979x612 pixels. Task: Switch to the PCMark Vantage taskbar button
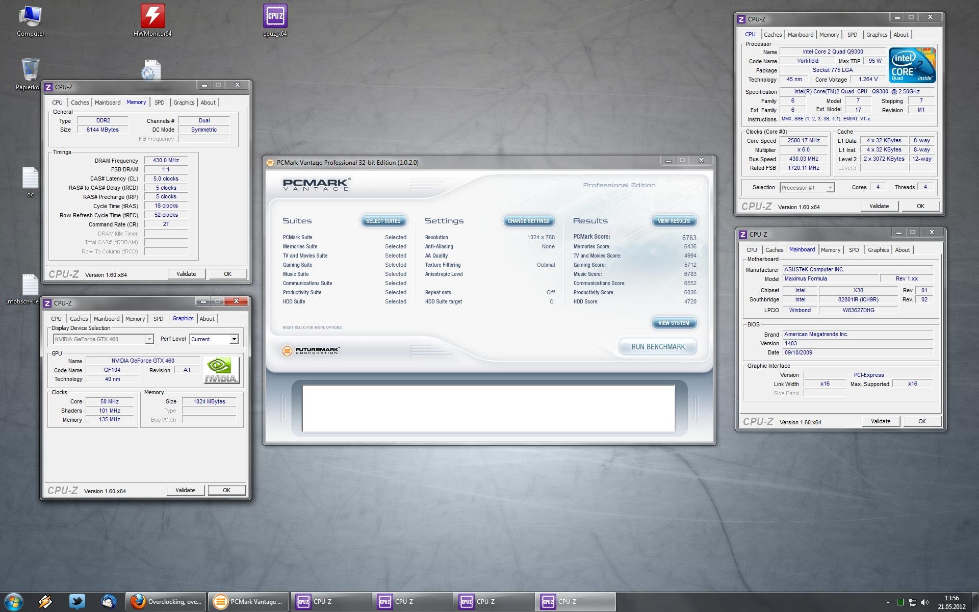click(x=248, y=602)
